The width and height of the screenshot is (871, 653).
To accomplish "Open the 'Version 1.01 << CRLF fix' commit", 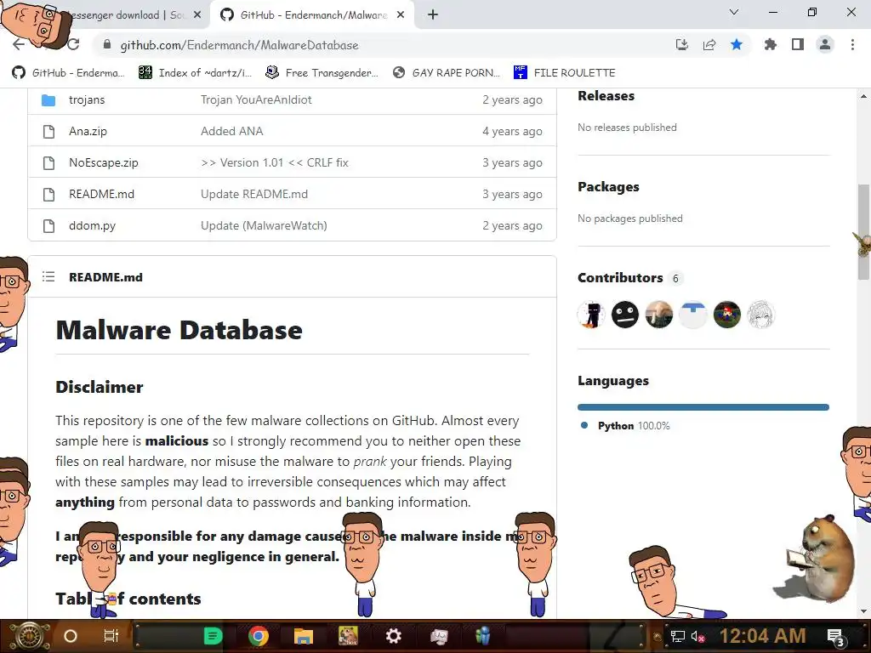I will click(x=275, y=162).
